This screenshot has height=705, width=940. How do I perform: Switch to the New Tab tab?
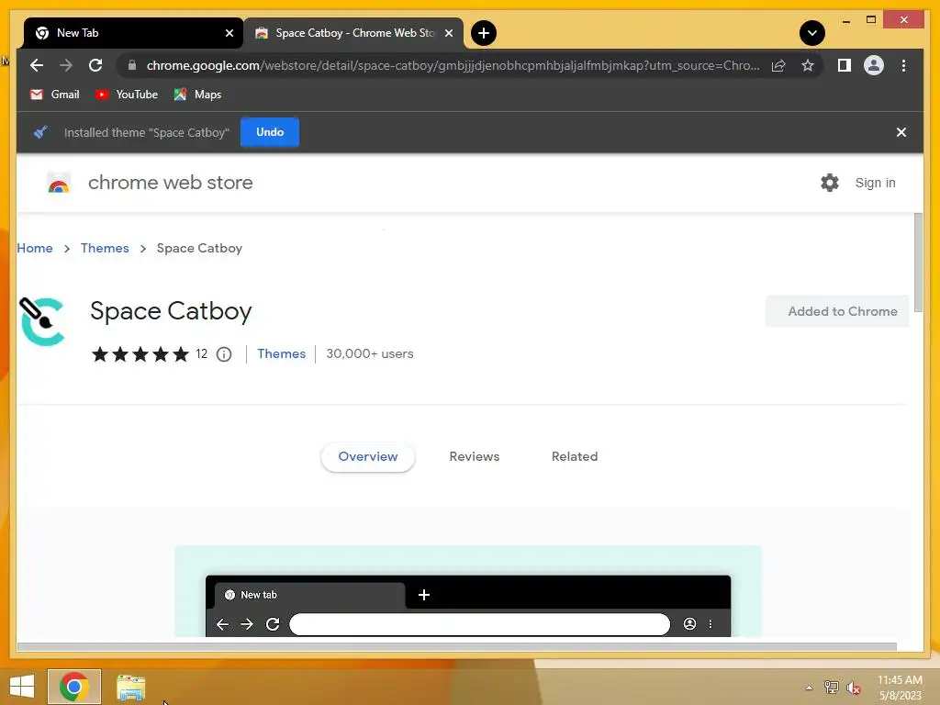132,33
